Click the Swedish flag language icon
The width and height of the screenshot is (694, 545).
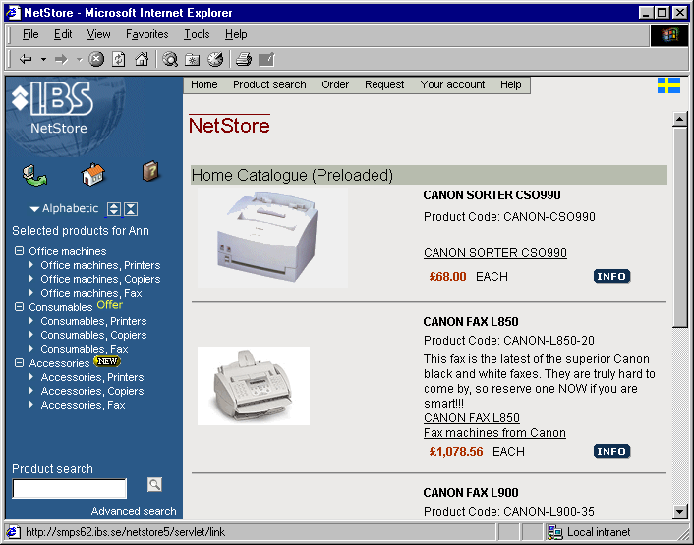tap(668, 85)
